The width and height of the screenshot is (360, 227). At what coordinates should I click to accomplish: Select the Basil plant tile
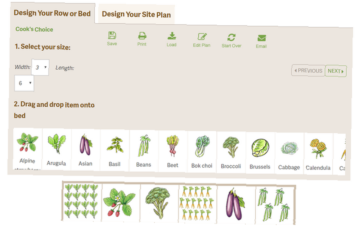115,150
